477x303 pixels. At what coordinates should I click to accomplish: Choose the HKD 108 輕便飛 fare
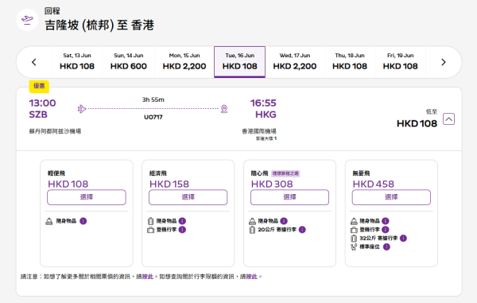tap(87, 197)
